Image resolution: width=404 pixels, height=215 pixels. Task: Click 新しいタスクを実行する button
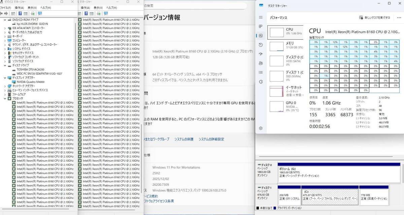375,17
